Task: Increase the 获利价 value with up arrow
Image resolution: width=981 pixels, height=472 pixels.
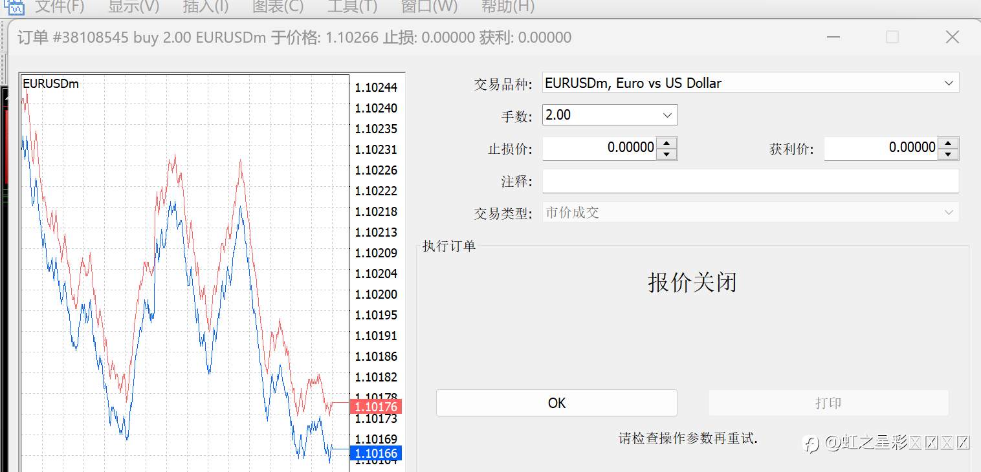Action: pos(948,143)
